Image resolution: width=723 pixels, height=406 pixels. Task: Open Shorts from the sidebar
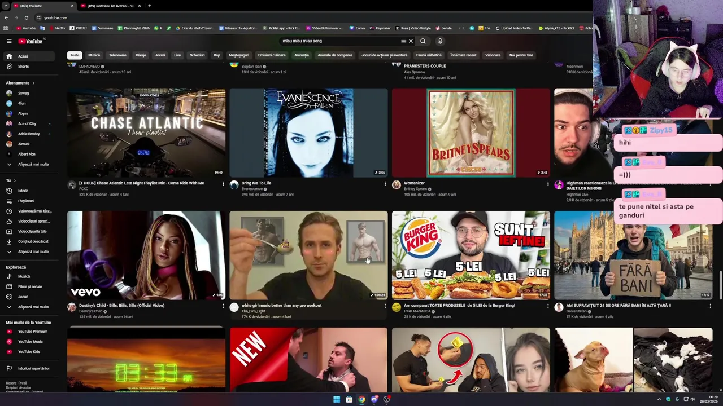[x=28, y=67]
